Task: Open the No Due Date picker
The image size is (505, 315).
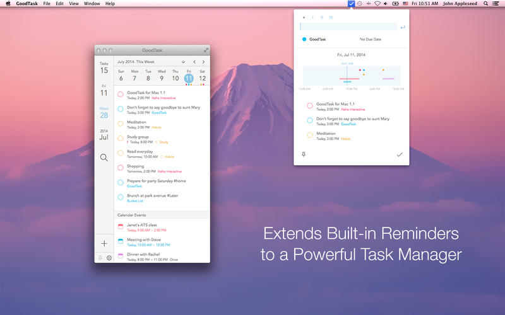Action: point(371,39)
